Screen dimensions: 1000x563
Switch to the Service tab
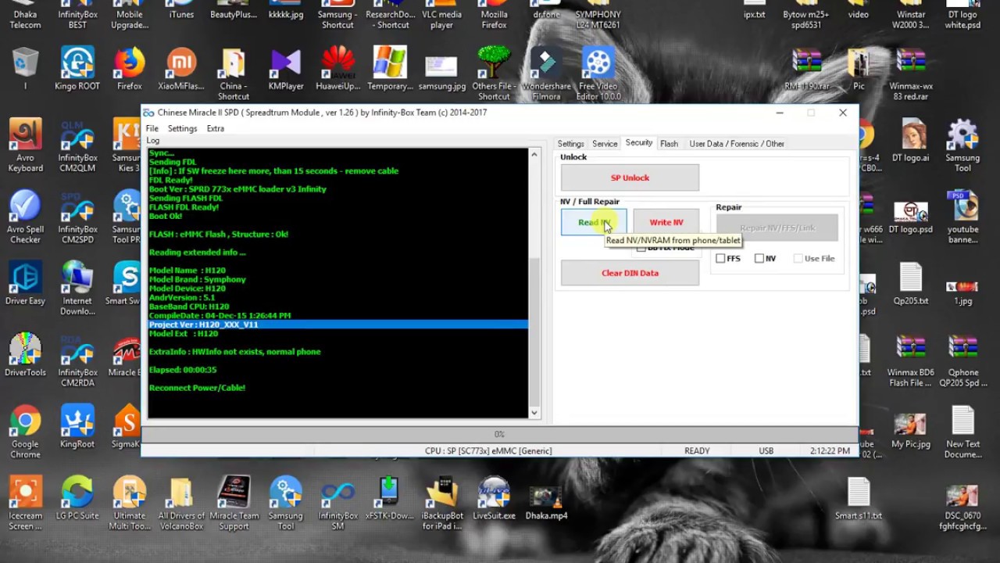pos(605,144)
